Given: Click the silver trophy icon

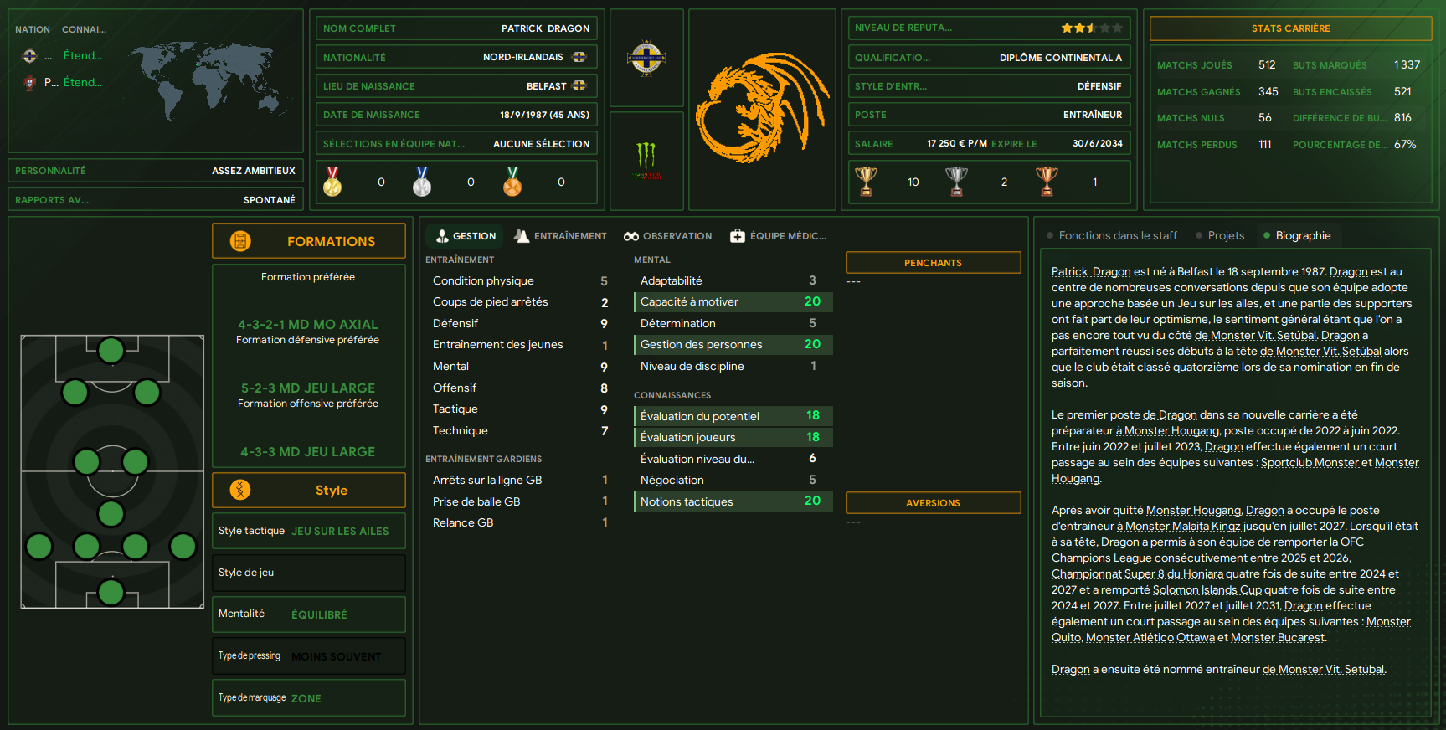Looking at the screenshot, I should 956,181.
